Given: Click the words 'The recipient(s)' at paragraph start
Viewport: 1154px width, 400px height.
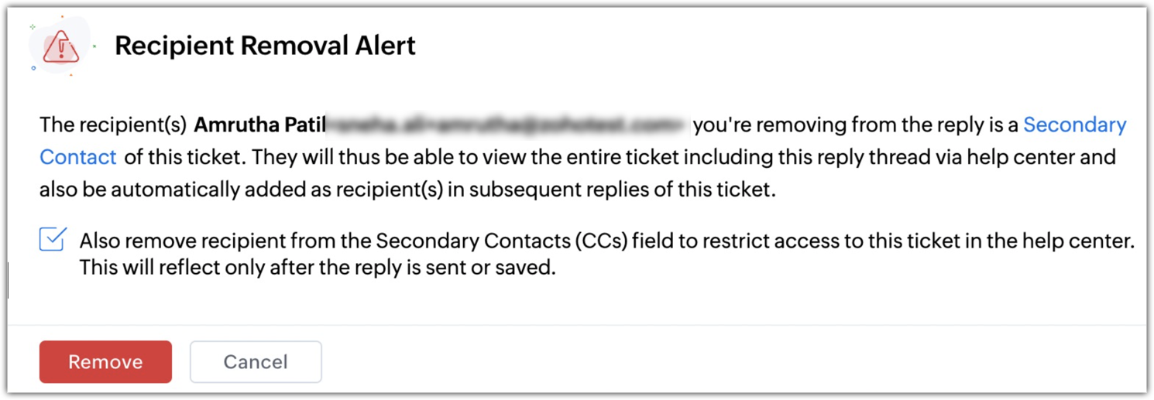Looking at the screenshot, I should click(x=113, y=125).
